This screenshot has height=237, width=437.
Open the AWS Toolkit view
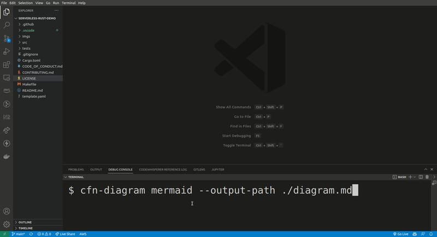(x=7, y=91)
